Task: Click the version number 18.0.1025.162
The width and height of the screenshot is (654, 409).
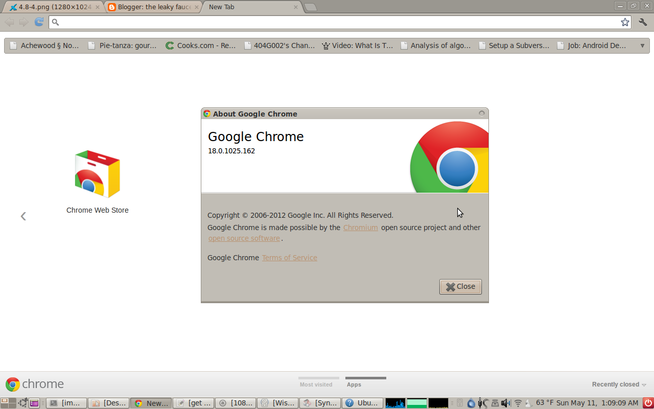Action: (231, 151)
